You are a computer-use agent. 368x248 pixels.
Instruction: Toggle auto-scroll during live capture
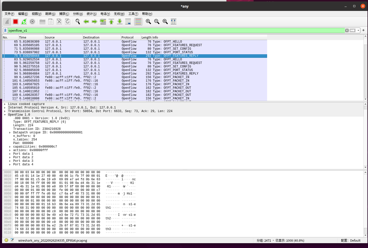tap(128, 22)
